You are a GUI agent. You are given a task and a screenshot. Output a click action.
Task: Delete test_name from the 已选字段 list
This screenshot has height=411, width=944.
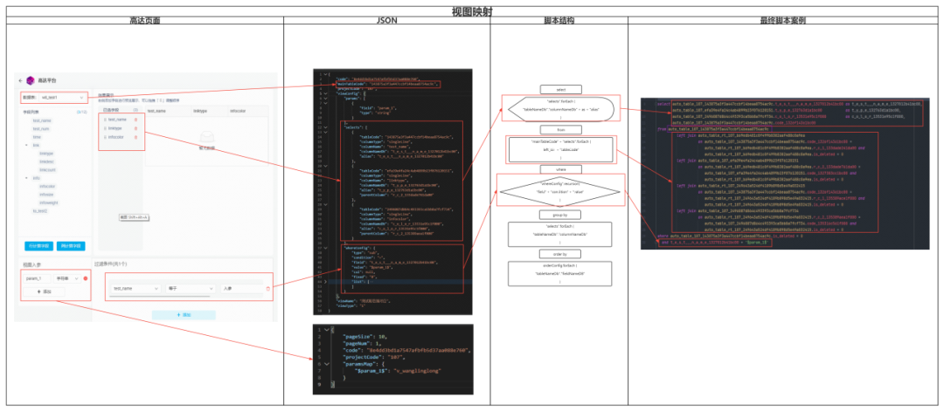click(135, 120)
